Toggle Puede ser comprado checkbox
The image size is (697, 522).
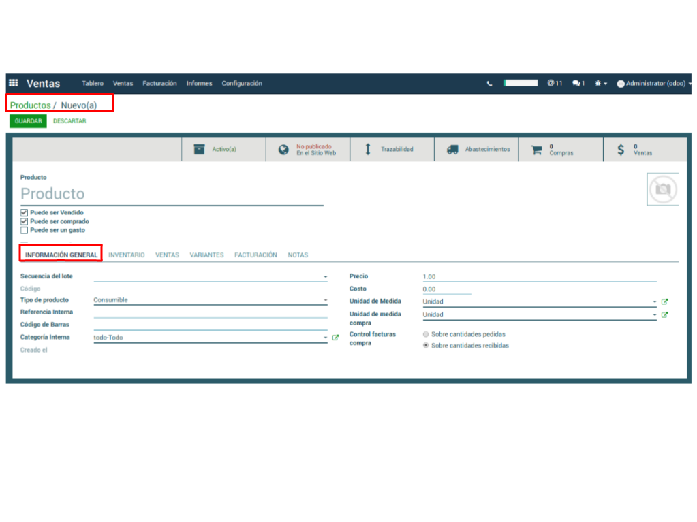coord(24,221)
